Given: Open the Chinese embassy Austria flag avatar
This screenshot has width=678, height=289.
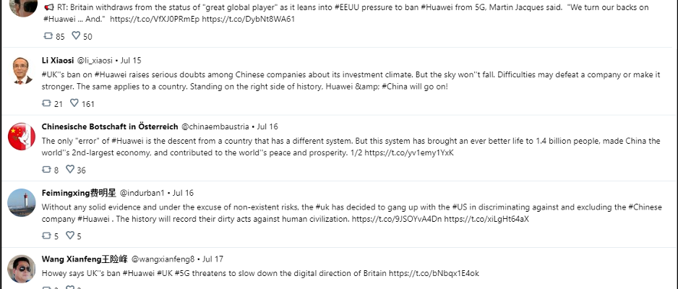Looking at the screenshot, I should click(22, 137).
